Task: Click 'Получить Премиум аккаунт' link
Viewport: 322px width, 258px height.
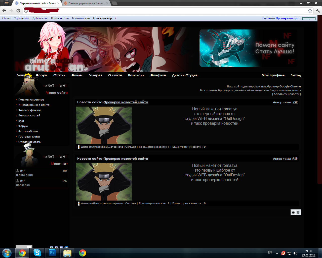Action: [x=281, y=18]
